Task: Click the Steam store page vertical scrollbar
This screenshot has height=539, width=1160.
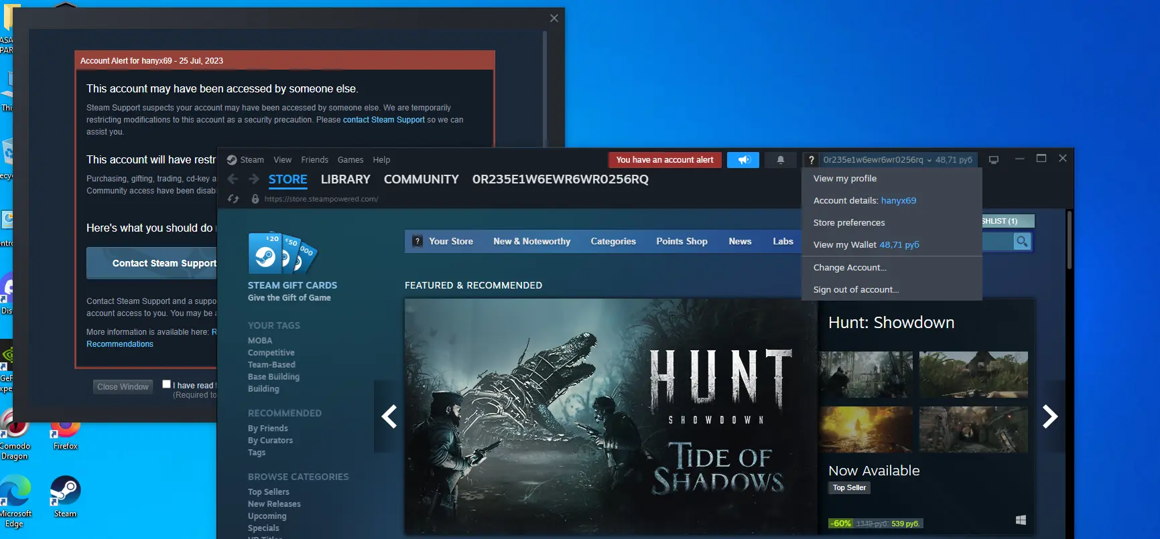Action: pyautogui.click(x=1070, y=241)
